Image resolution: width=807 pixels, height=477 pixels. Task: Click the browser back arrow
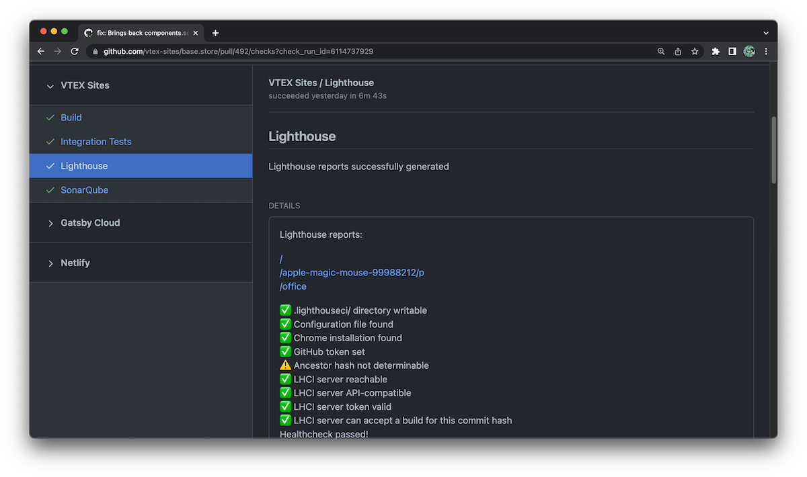41,51
